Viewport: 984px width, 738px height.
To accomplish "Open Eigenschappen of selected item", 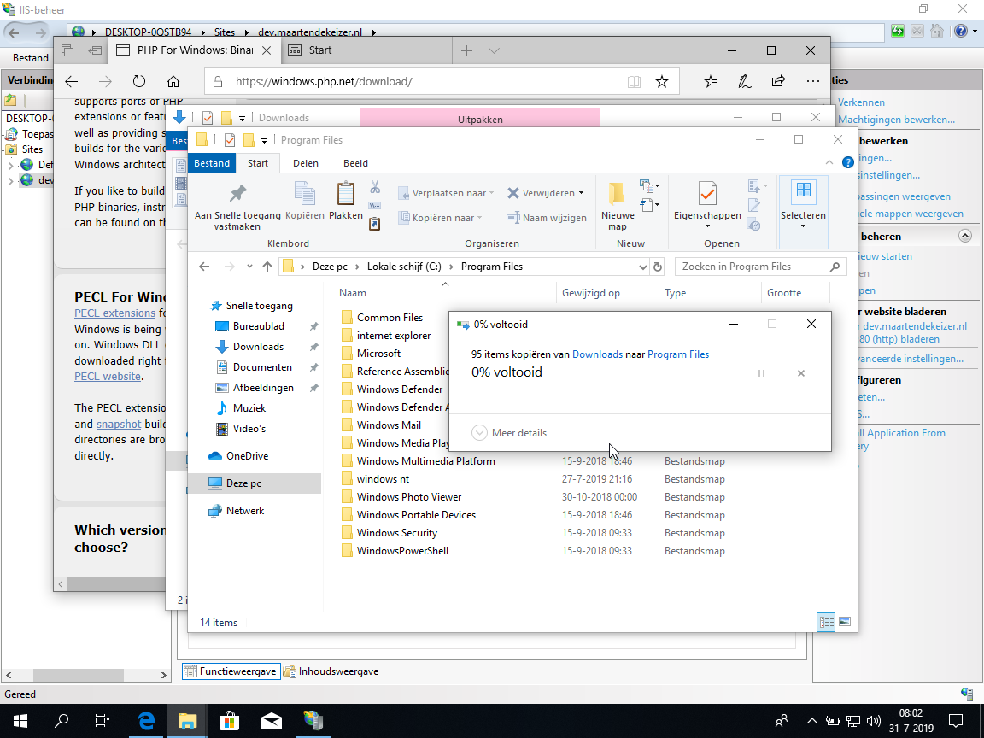I will (x=707, y=205).
